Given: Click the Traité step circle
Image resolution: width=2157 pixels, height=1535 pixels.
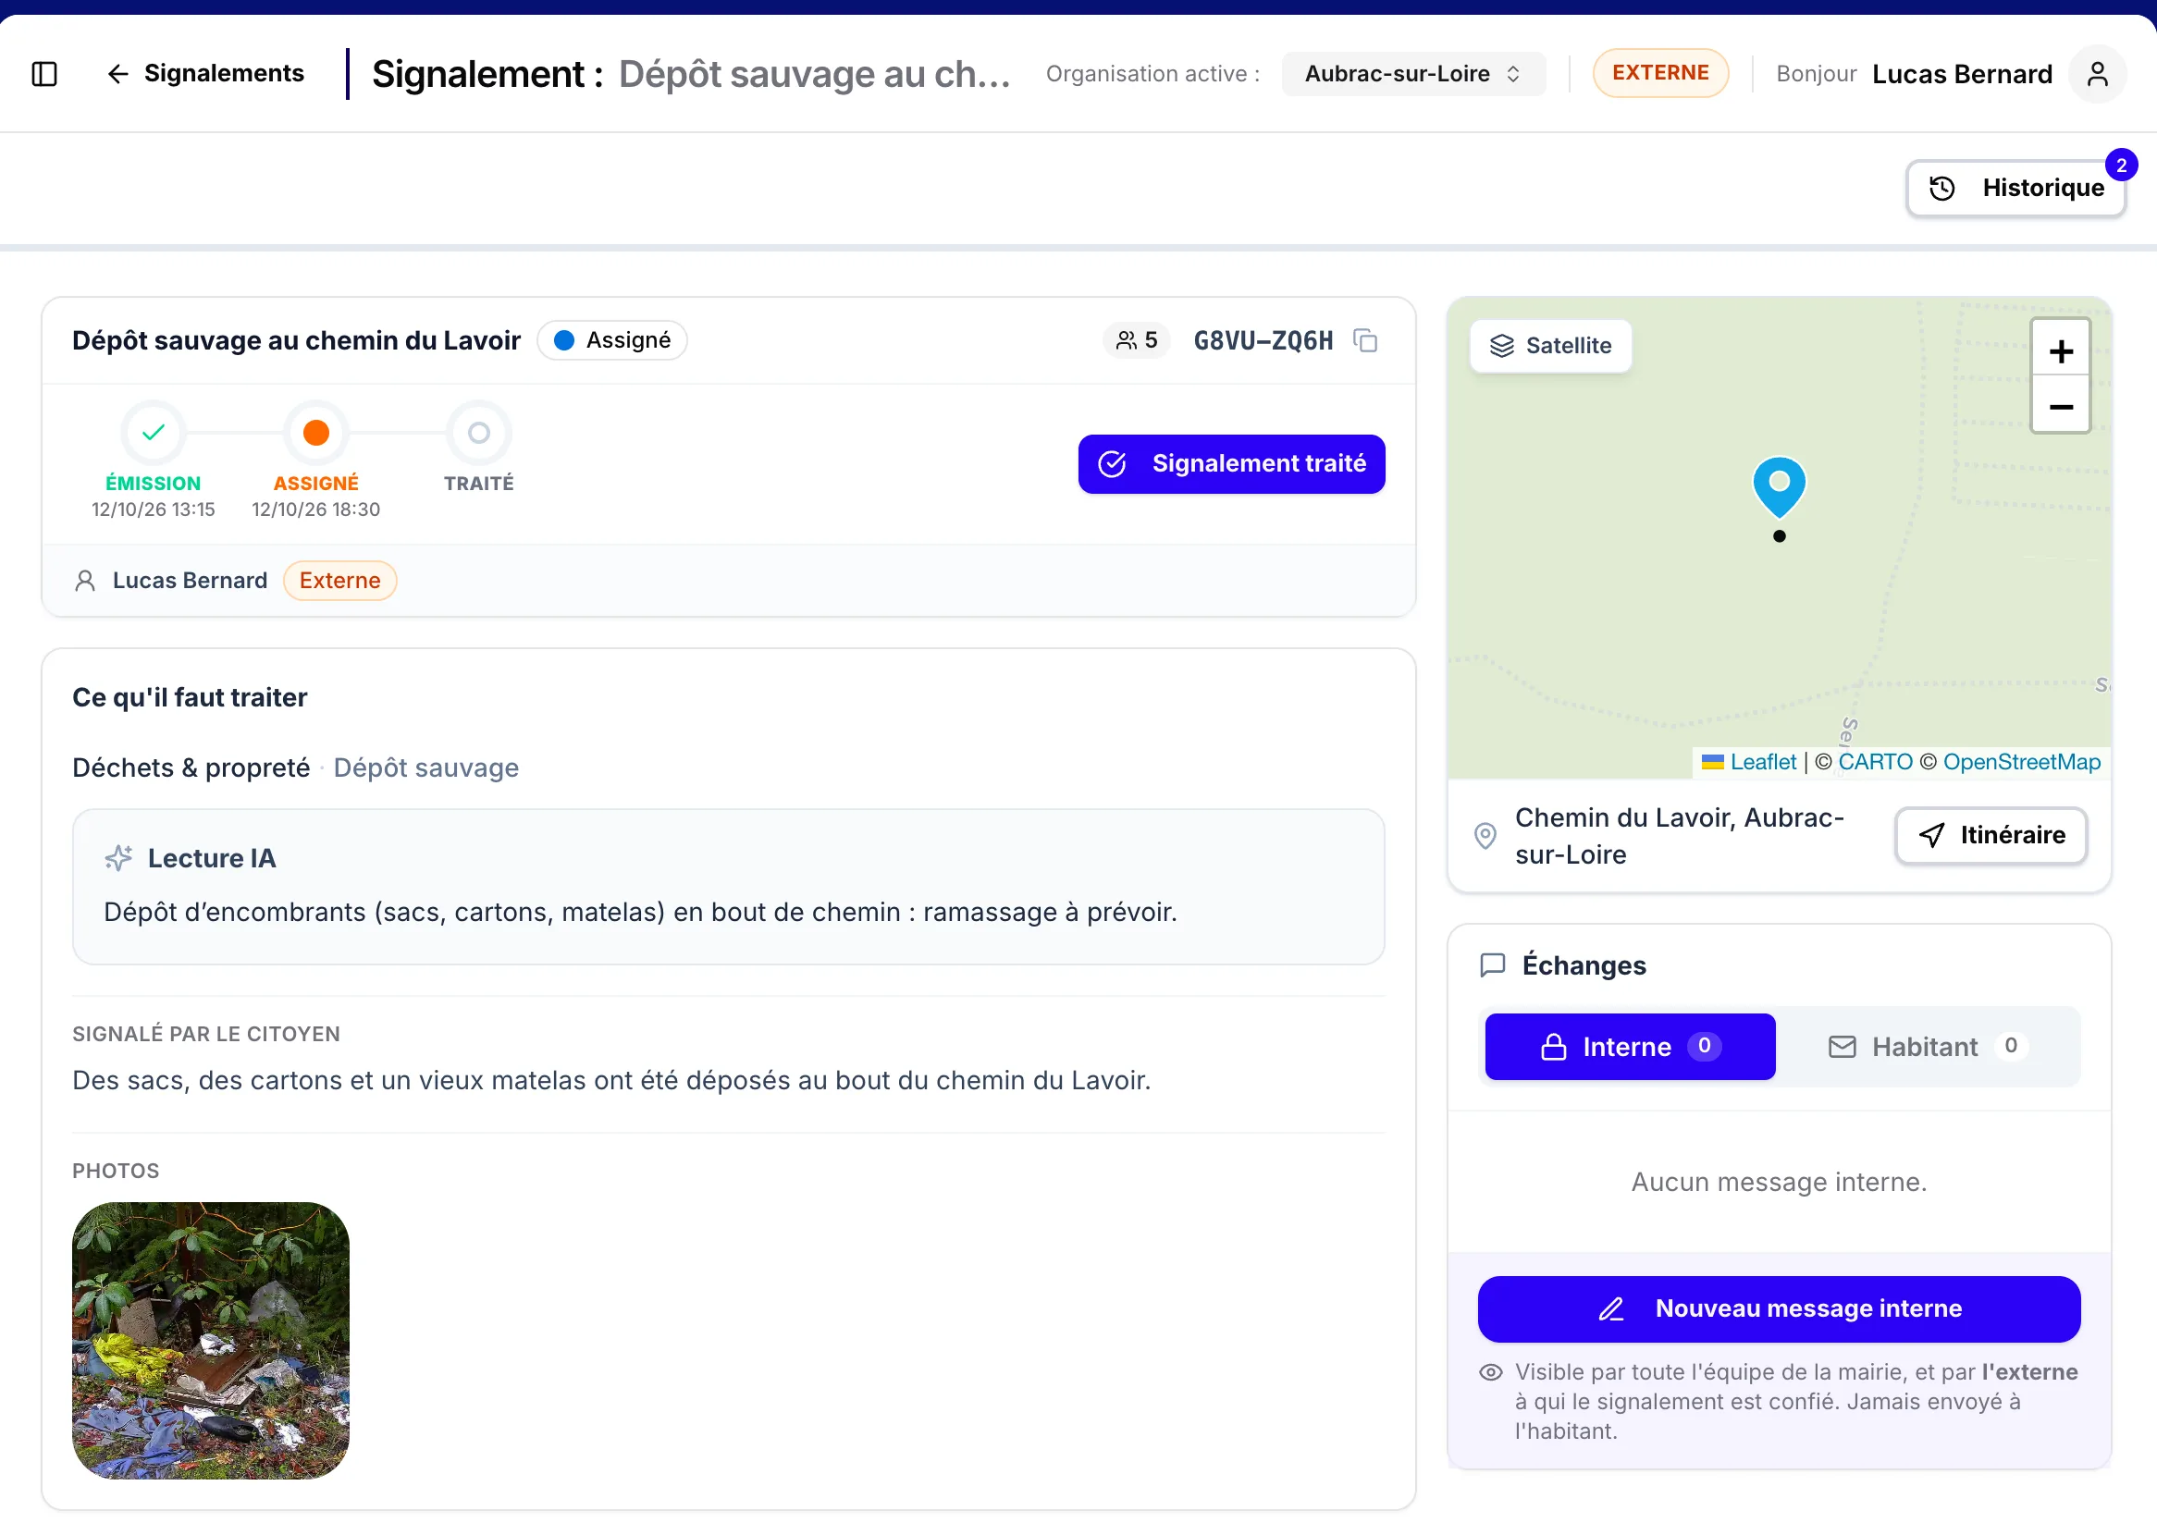Looking at the screenshot, I should [479, 433].
